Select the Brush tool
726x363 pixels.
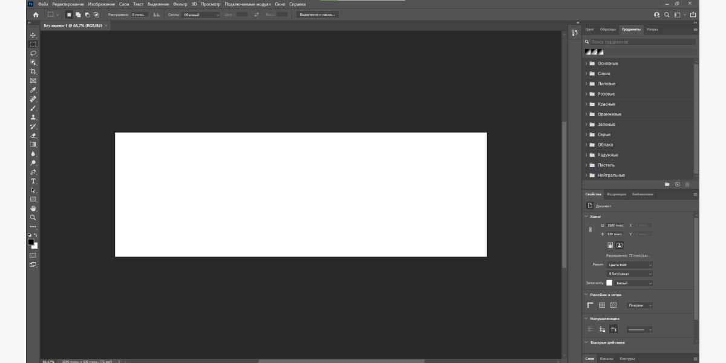[x=33, y=108]
